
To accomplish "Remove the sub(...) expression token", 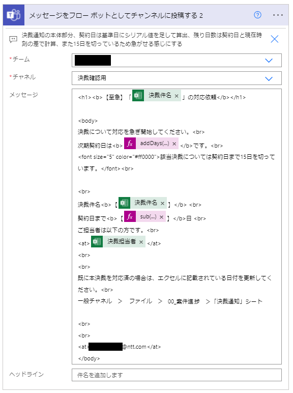I will (x=162, y=217).
